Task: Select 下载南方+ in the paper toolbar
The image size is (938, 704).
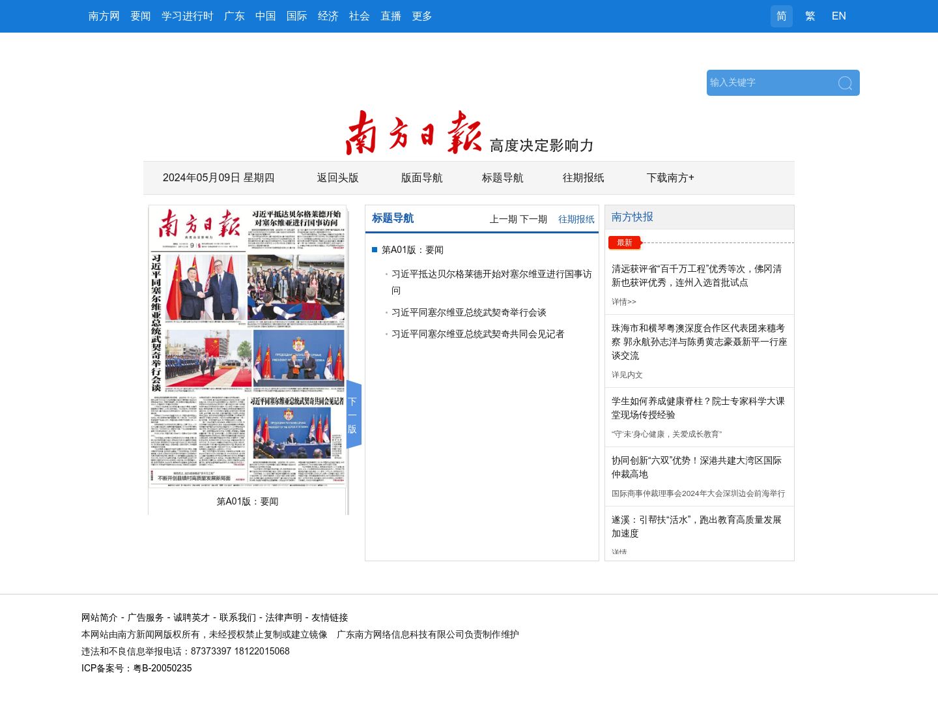Action: 670,178
